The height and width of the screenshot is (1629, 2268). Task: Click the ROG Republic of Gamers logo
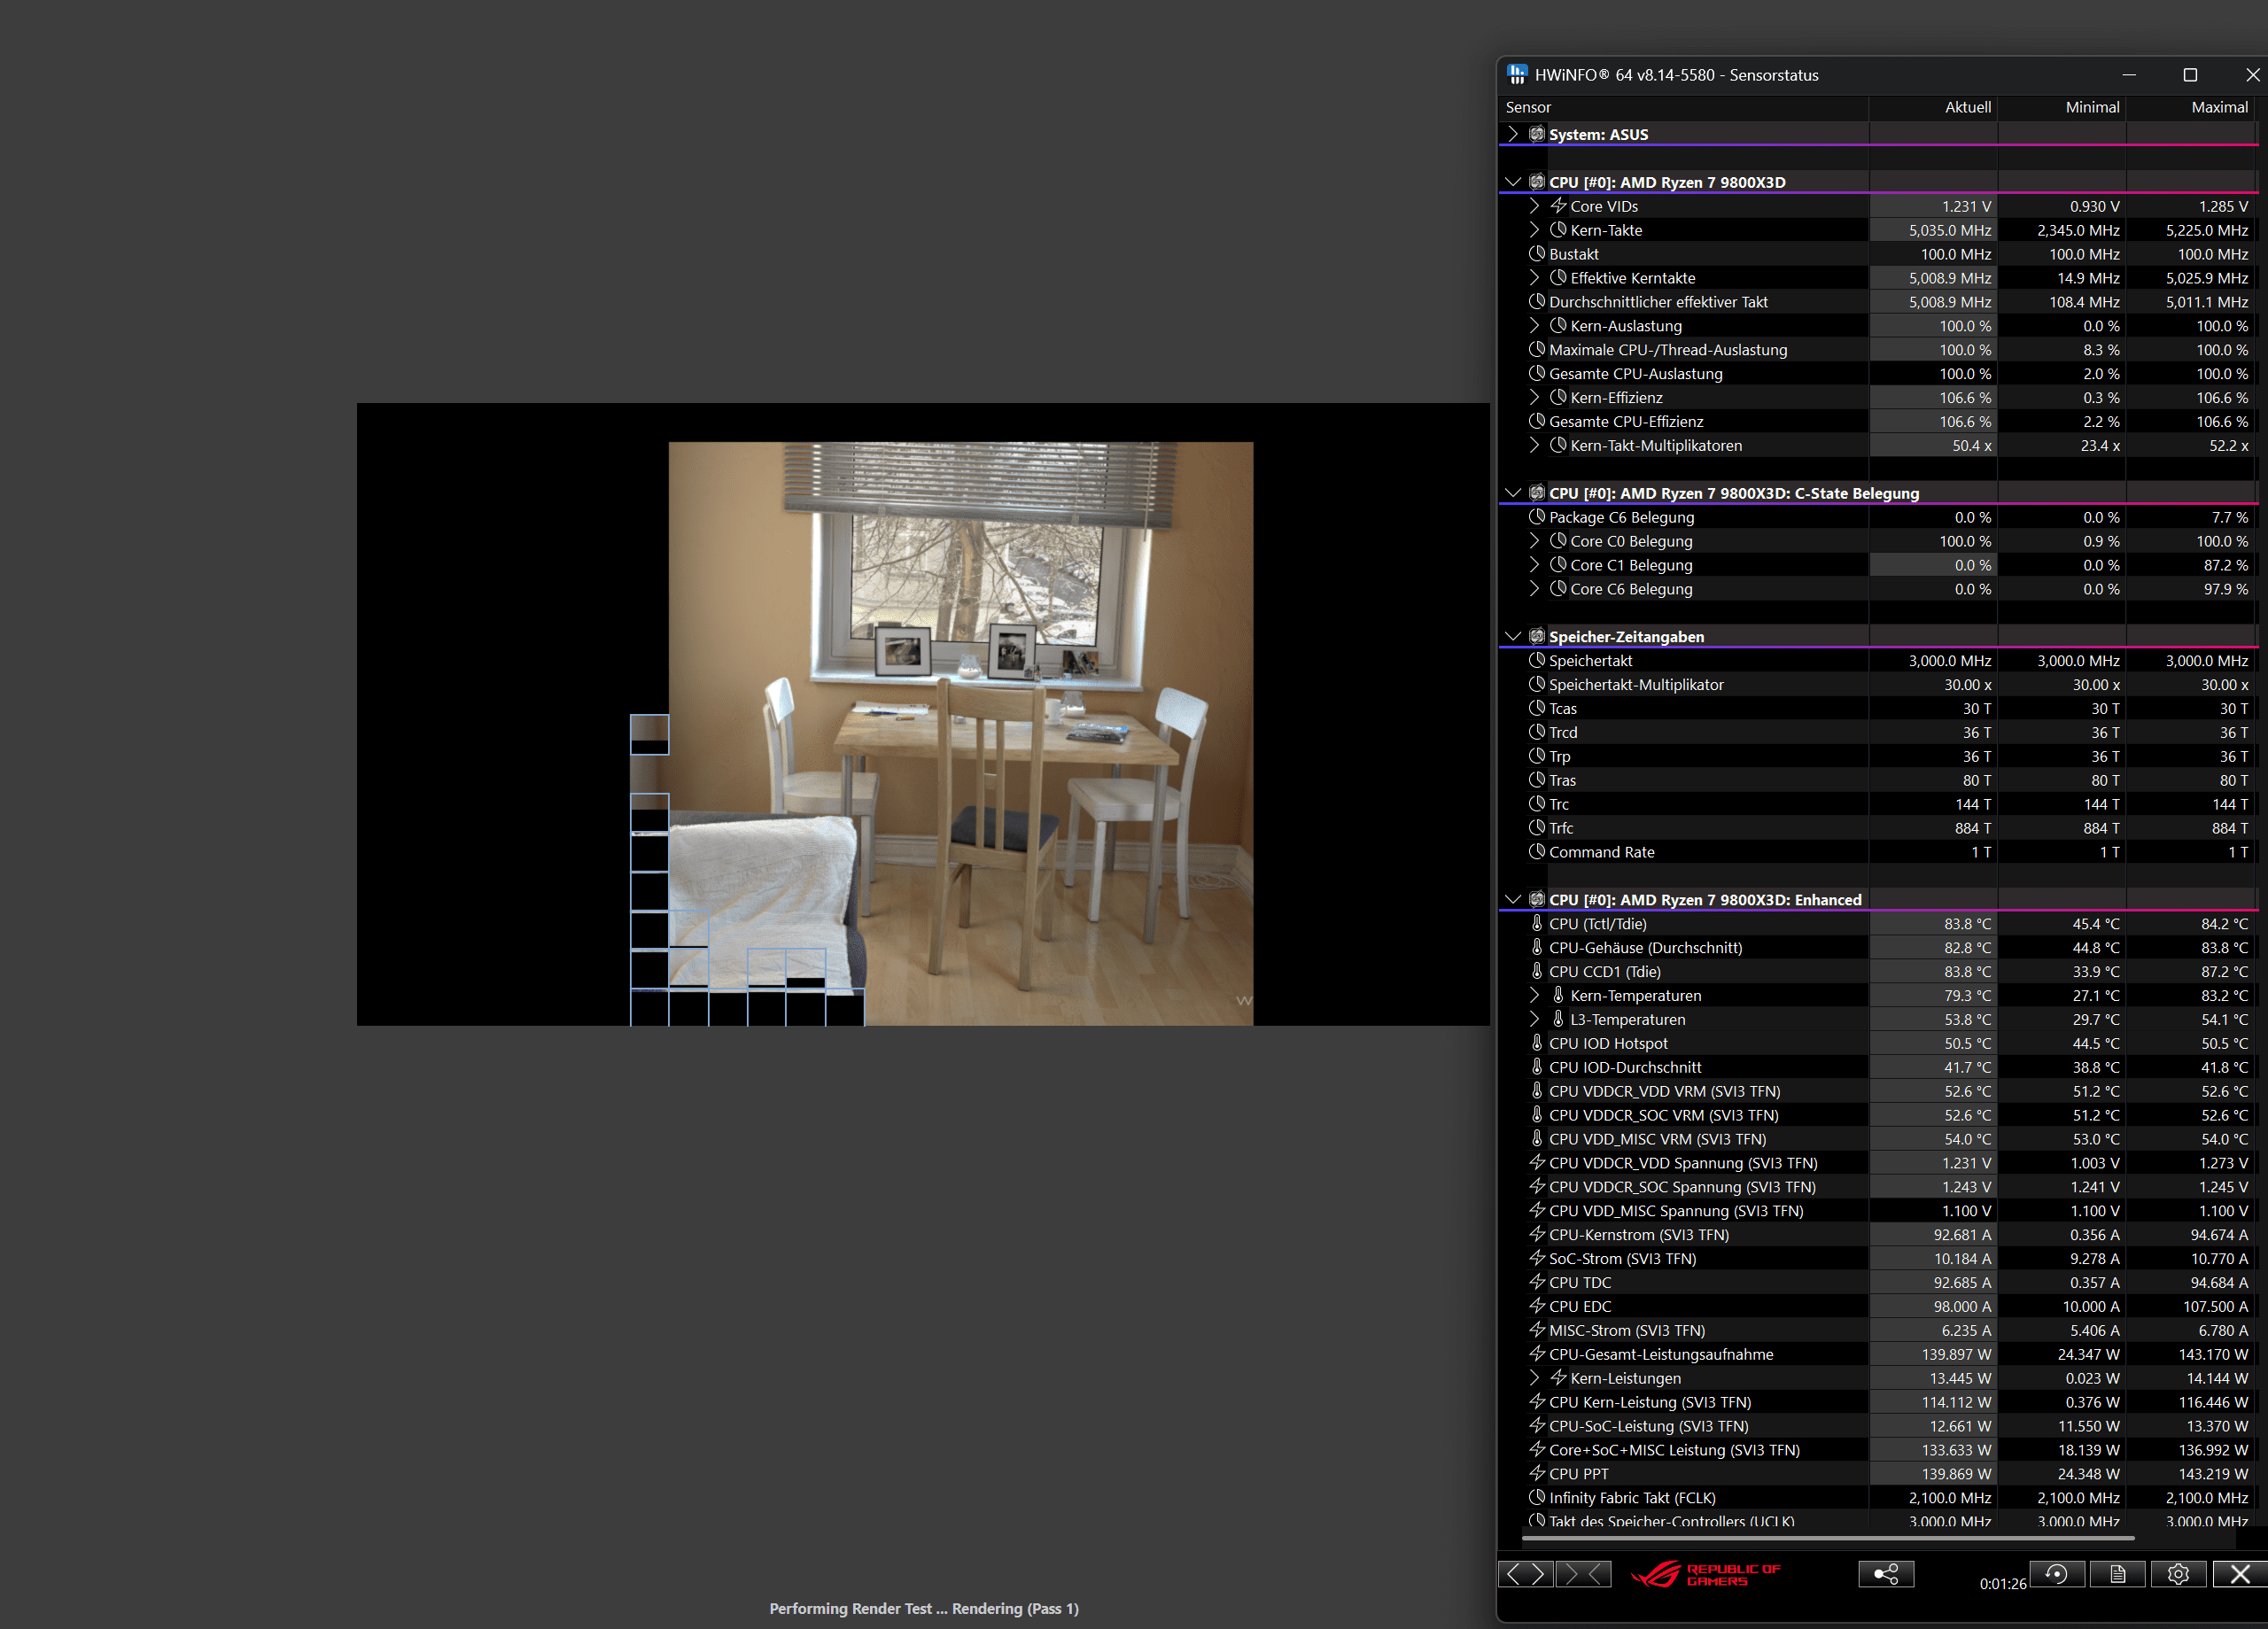(1706, 1575)
